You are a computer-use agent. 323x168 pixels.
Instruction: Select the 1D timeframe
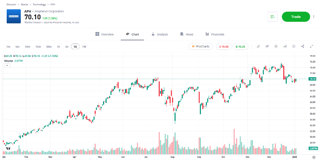coord(75,47)
